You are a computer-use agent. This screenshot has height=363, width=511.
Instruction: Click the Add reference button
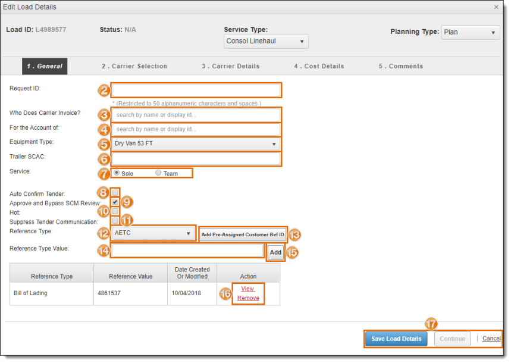(275, 252)
